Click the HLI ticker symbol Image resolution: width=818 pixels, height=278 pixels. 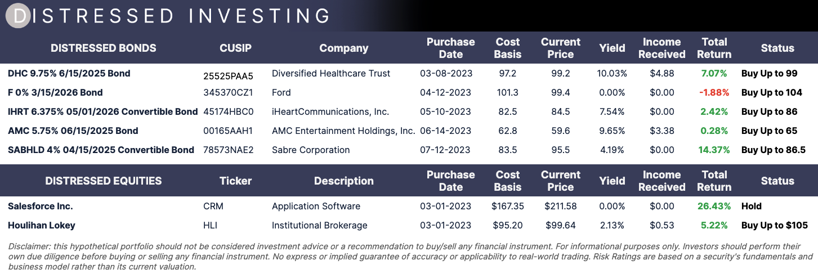click(x=210, y=226)
